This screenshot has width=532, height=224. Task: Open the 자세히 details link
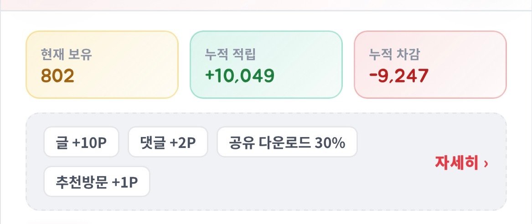[462, 163]
